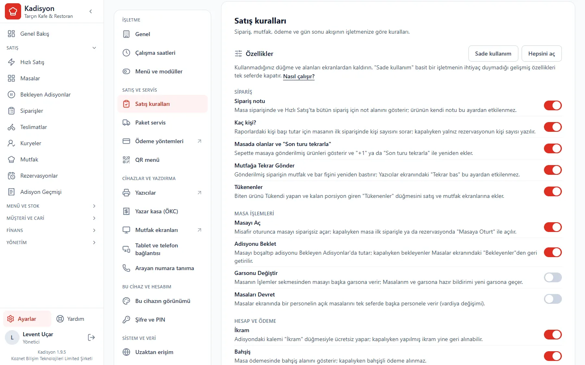Click the Mutfak chef hat icon

(11, 159)
